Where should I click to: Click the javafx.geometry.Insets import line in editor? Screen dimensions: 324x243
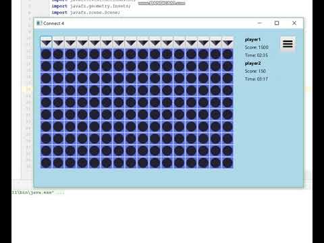(91, 6)
